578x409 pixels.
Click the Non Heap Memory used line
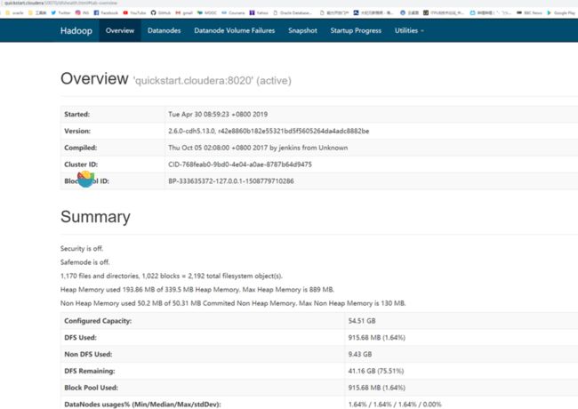pos(233,303)
